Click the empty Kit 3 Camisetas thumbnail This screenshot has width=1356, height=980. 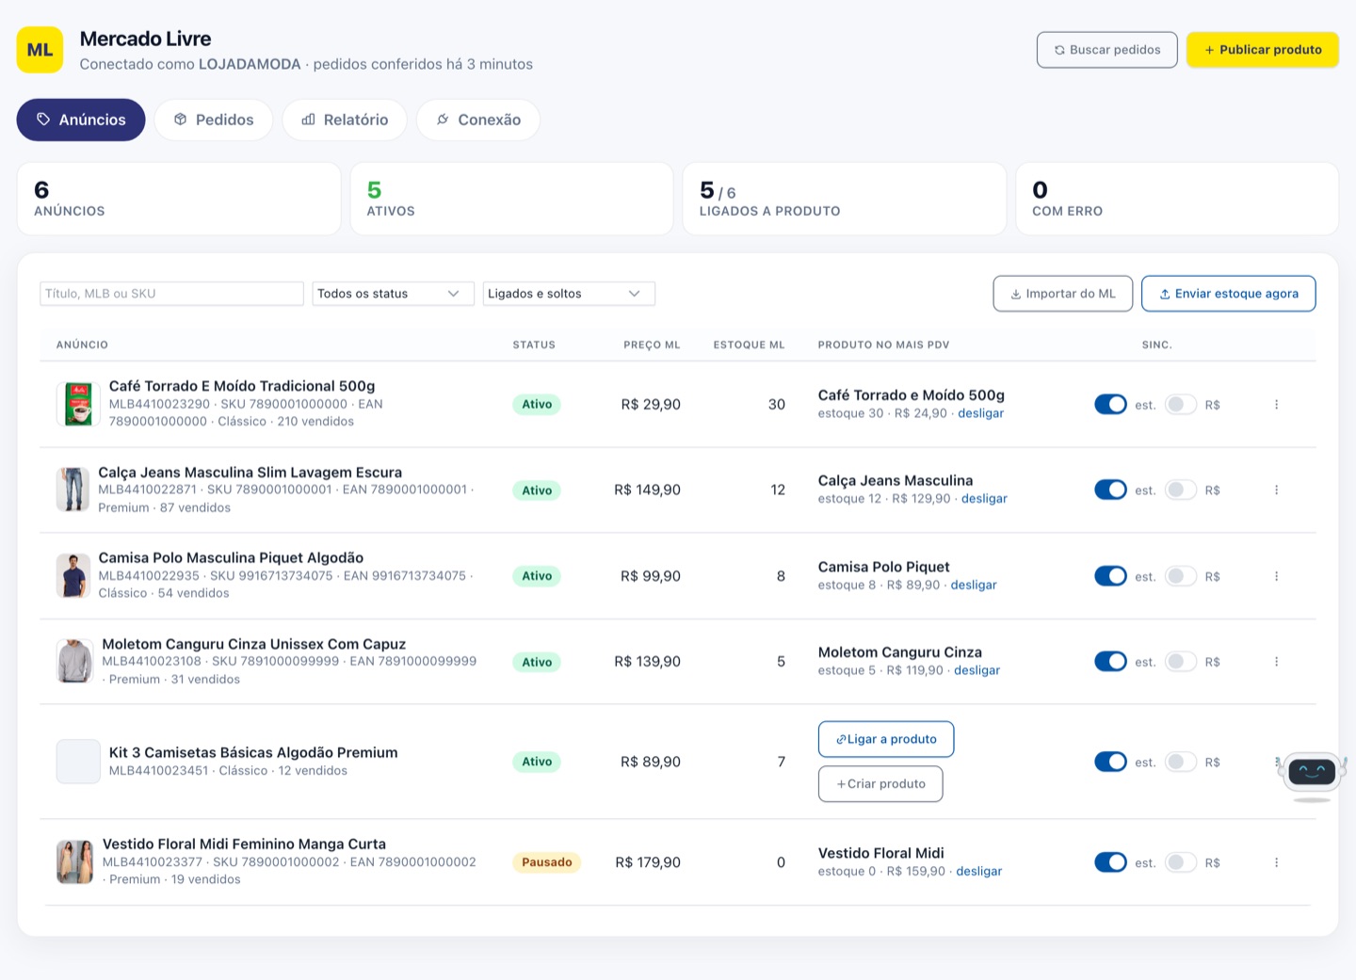point(78,762)
